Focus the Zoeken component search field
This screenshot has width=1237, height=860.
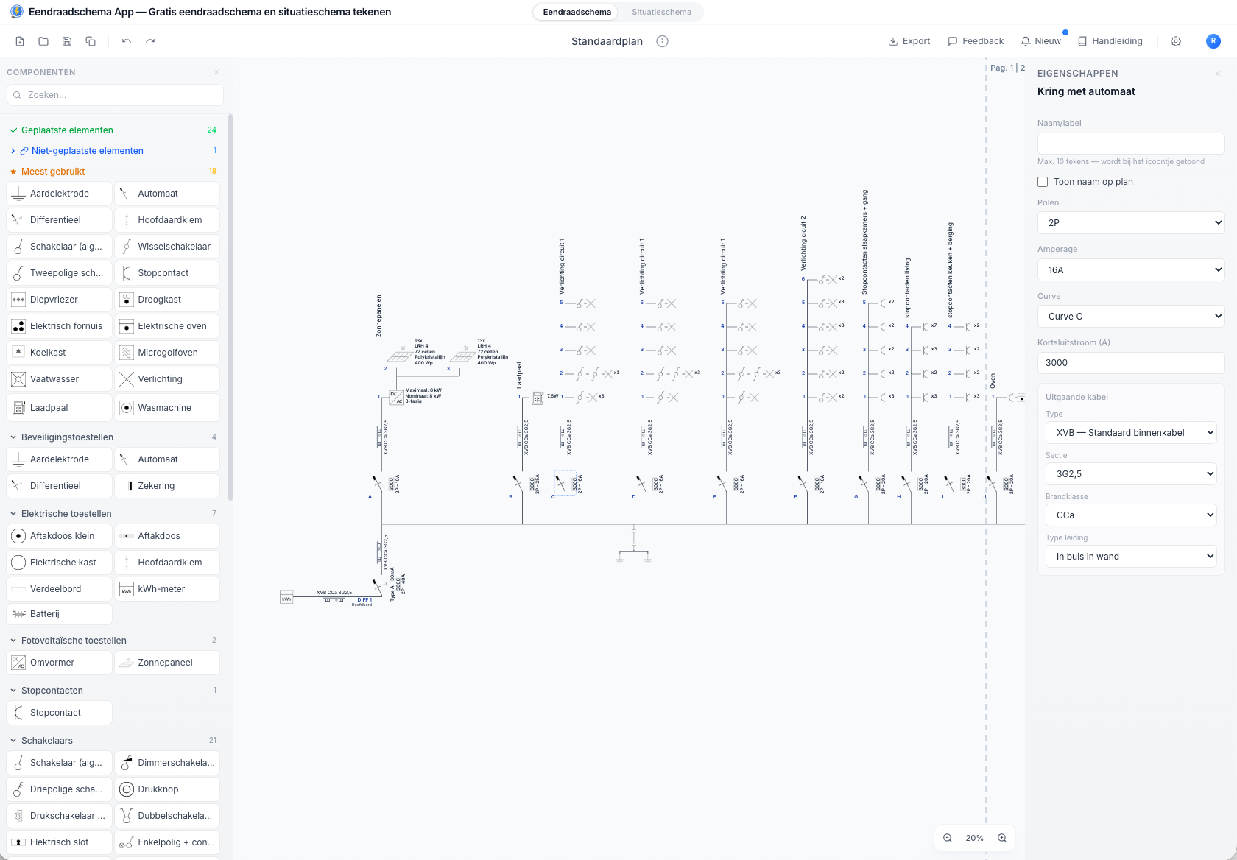tap(115, 95)
